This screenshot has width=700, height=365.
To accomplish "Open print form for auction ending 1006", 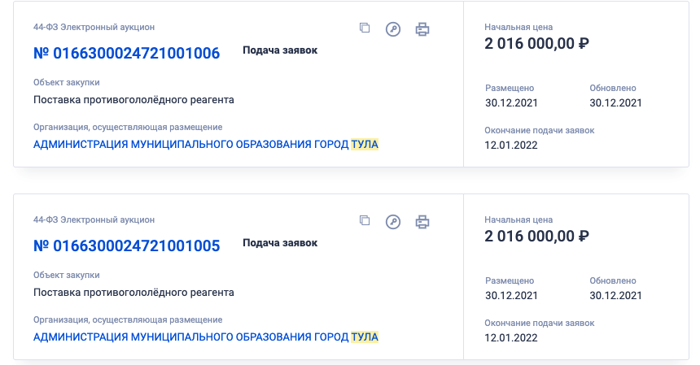I will tap(422, 29).
